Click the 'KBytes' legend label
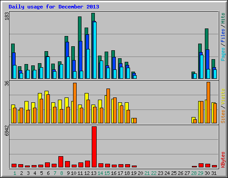The image size is (228, 178). pos(223,160)
